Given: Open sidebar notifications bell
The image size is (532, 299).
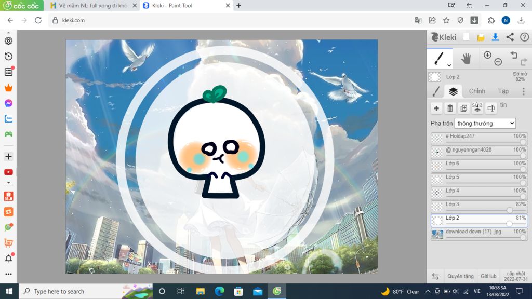Looking at the screenshot, I should click(x=8, y=259).
